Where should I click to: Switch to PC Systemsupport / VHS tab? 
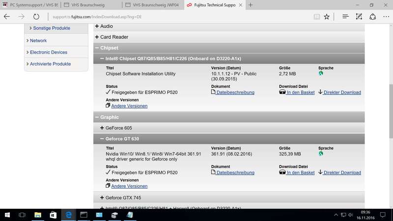point(30,5)
